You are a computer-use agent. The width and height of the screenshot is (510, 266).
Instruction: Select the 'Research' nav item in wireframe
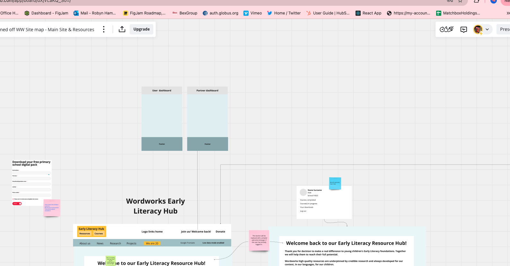(115, 243)
